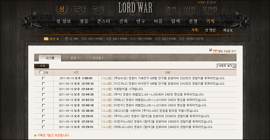Open the 보관함 storage menu

(x=210, y=9)
